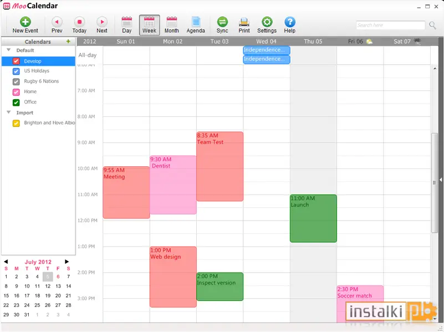
Task: Open Agenda view
Action: (x=195, y=25)
